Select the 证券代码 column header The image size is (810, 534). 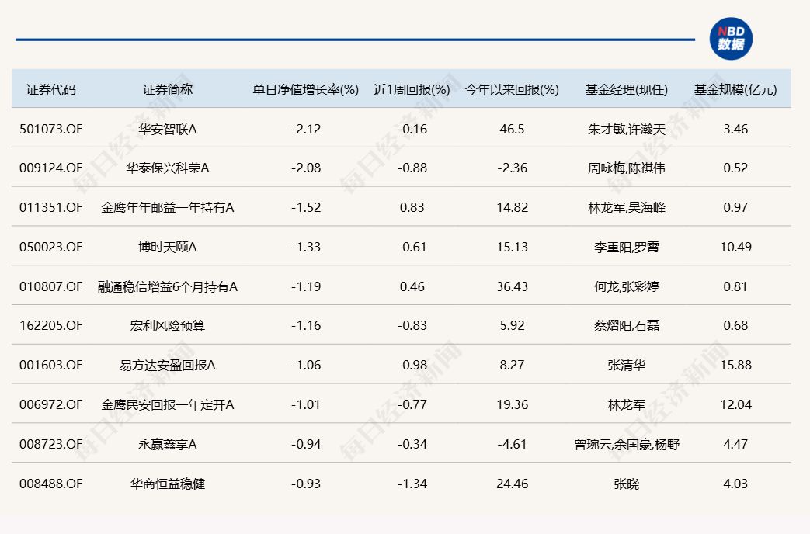click(51, 89)
